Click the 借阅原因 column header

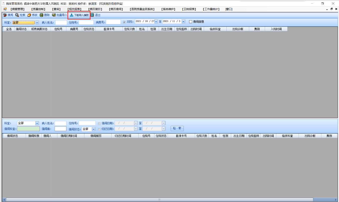click(x=98, y=136)
